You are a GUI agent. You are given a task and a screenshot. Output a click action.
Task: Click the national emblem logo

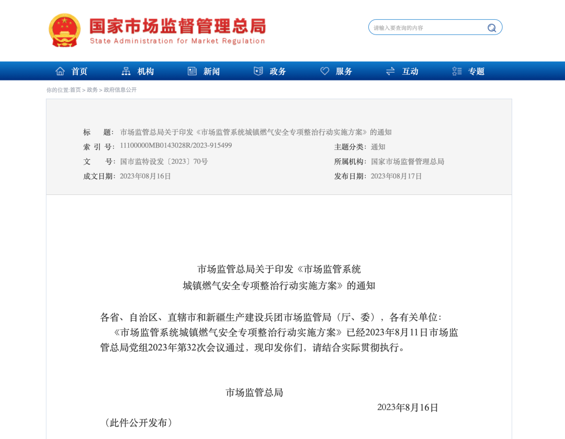click(64, 31)
